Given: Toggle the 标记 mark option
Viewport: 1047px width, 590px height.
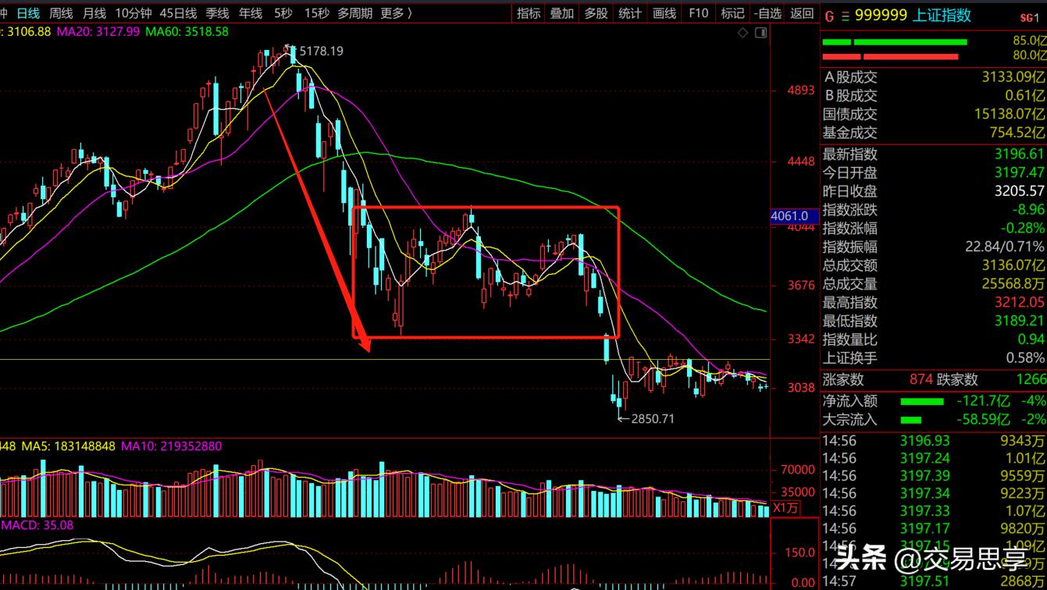Looking at the screenshot, I should coord(732,13).
